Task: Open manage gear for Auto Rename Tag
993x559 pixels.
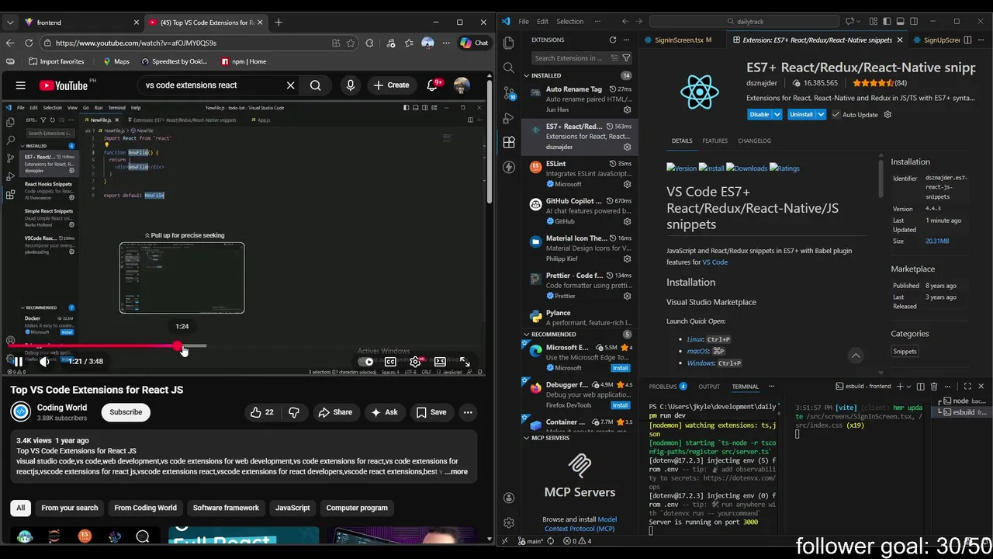Action: pyautogui.click(x=627, y=109)
